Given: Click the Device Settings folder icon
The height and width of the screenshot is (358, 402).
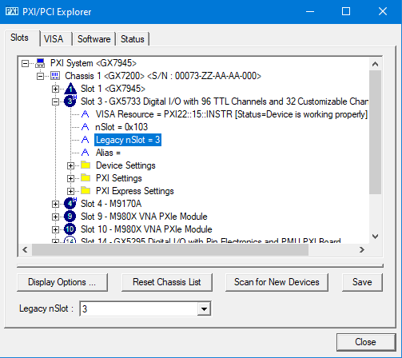Looking at the screenshot, I should coord(86,165).
